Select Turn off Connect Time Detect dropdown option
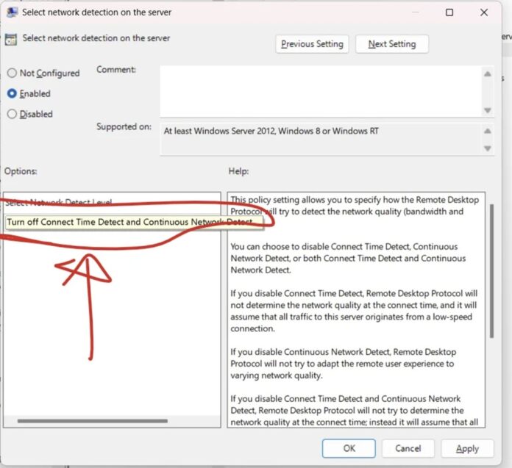Screen dimensions: 512x468 [x=129, y=222]
